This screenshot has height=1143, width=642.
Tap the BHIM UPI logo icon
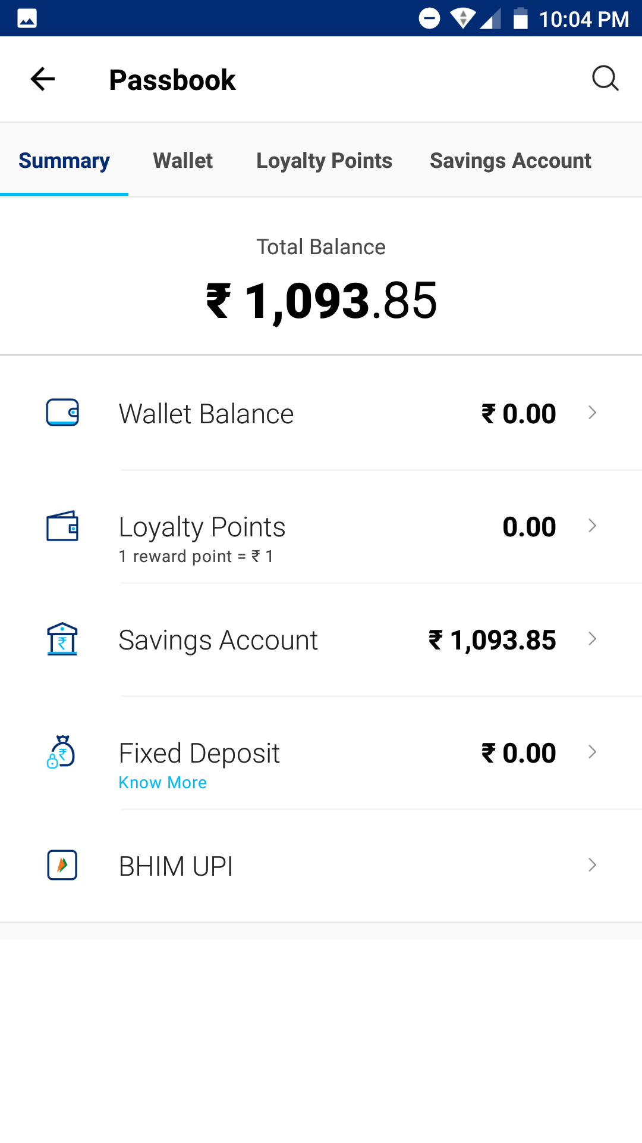coord(62,865)
